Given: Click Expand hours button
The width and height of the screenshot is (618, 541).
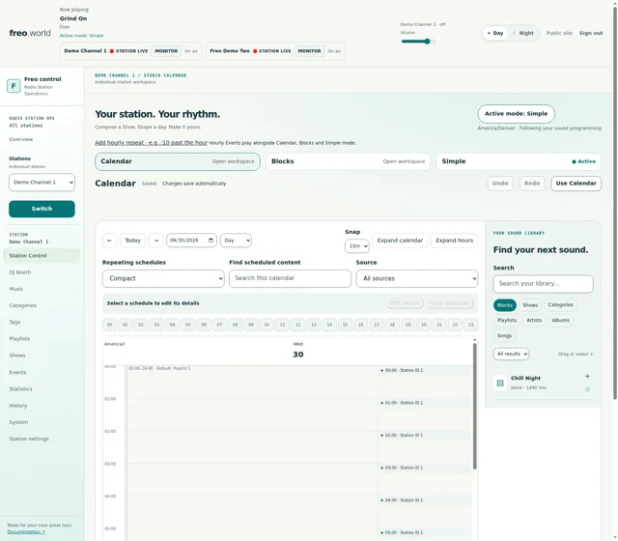Looking at the screenshot, I should [455, 241].
